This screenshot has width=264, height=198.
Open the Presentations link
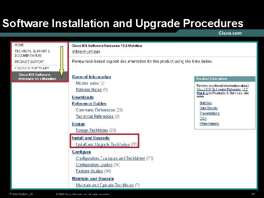coord(209,113)
